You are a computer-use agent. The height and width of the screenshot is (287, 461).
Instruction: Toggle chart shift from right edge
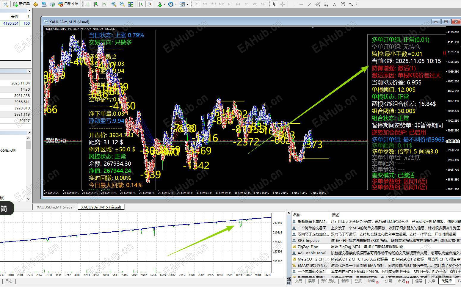[149, 4]
